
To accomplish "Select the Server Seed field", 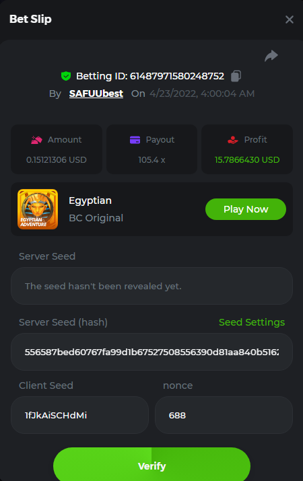I will click(x=151, y=286).
